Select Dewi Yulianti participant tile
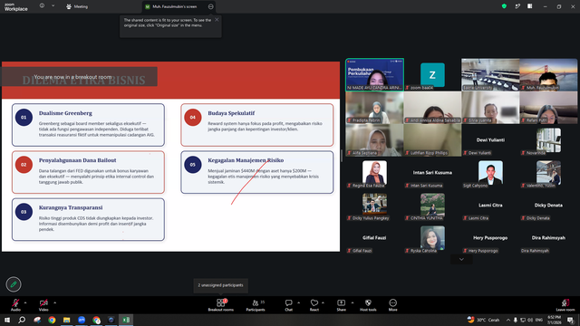 (490, 140)
